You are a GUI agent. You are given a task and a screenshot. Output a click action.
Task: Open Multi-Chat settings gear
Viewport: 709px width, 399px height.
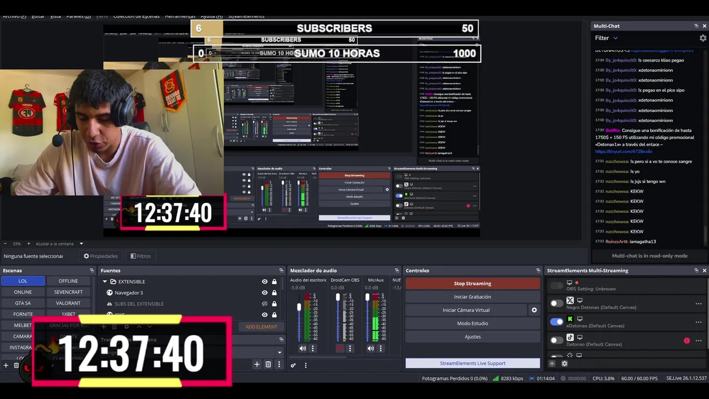tap(703, 38)
